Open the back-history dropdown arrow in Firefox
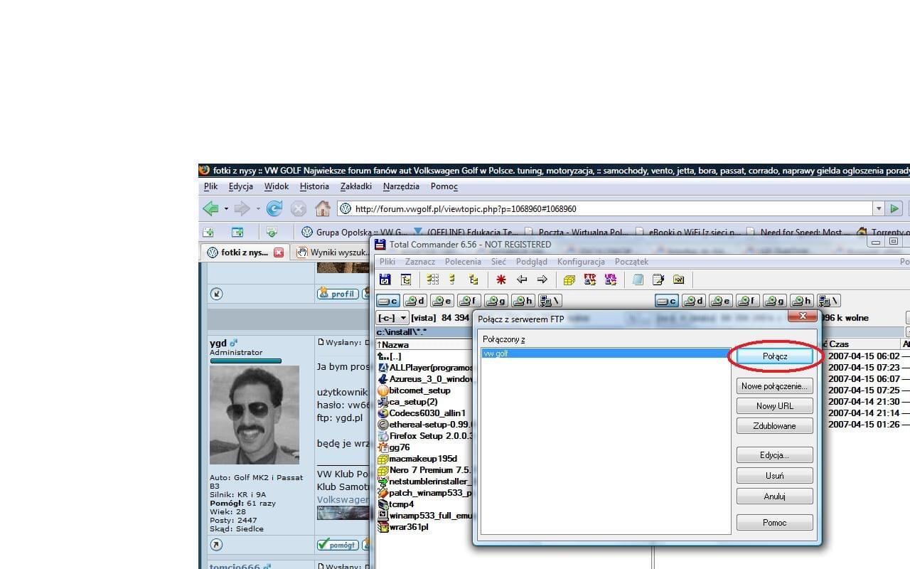 226,209
